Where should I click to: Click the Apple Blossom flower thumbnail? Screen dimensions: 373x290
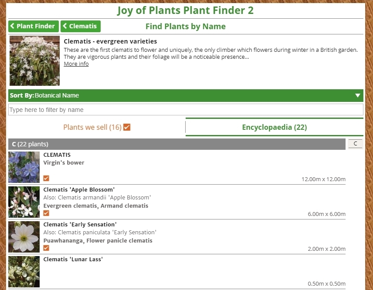point(24,202)
